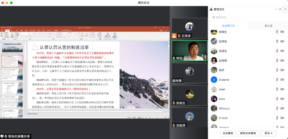288x139 pixels.
Task: Click the 解除全体静音 button
Action: click(248, 133)
